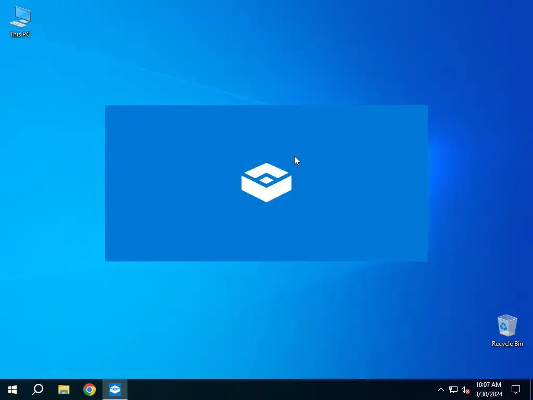Viewport: 533px width, 400px height.
Task: Open the Windows Start menu
Action: [12, 390]
